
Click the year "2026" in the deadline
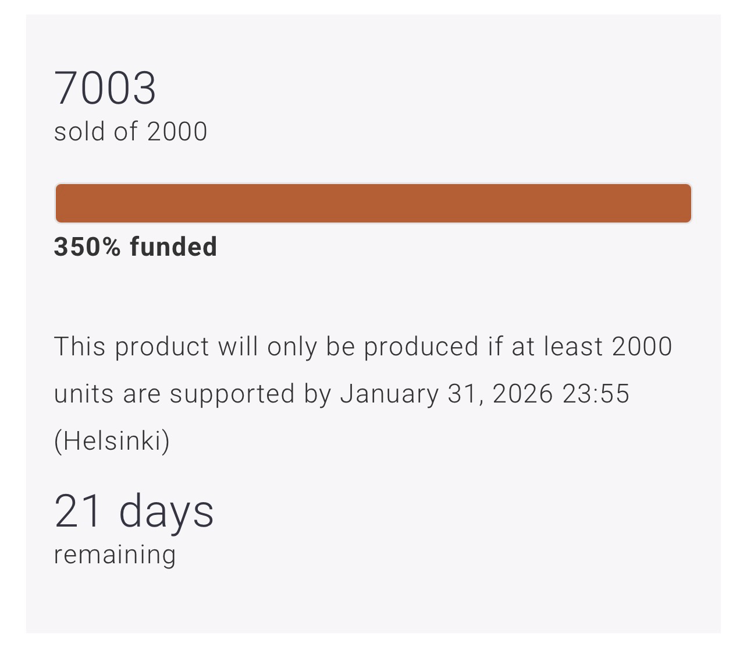click(x=522, y=394)
